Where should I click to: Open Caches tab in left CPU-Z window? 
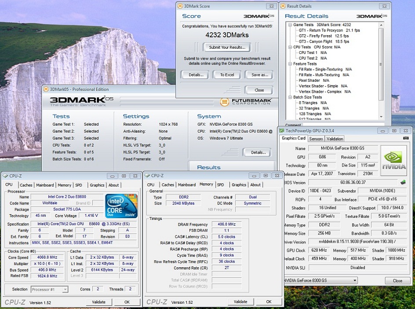tap(26, 185)
